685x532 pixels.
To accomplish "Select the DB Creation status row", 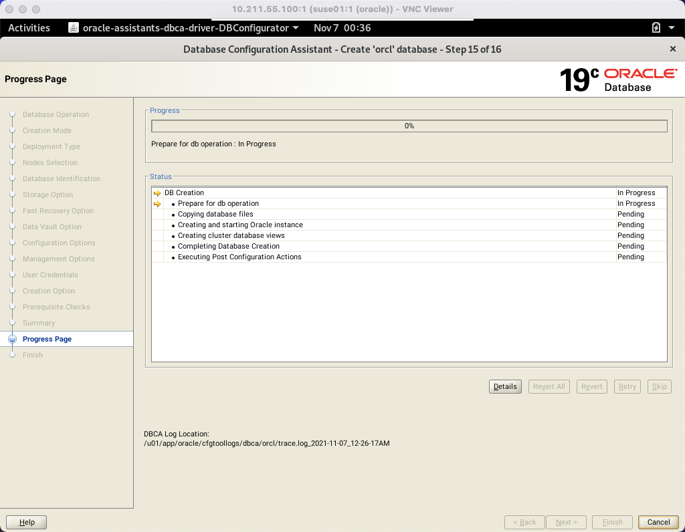I will coord(409,193).
